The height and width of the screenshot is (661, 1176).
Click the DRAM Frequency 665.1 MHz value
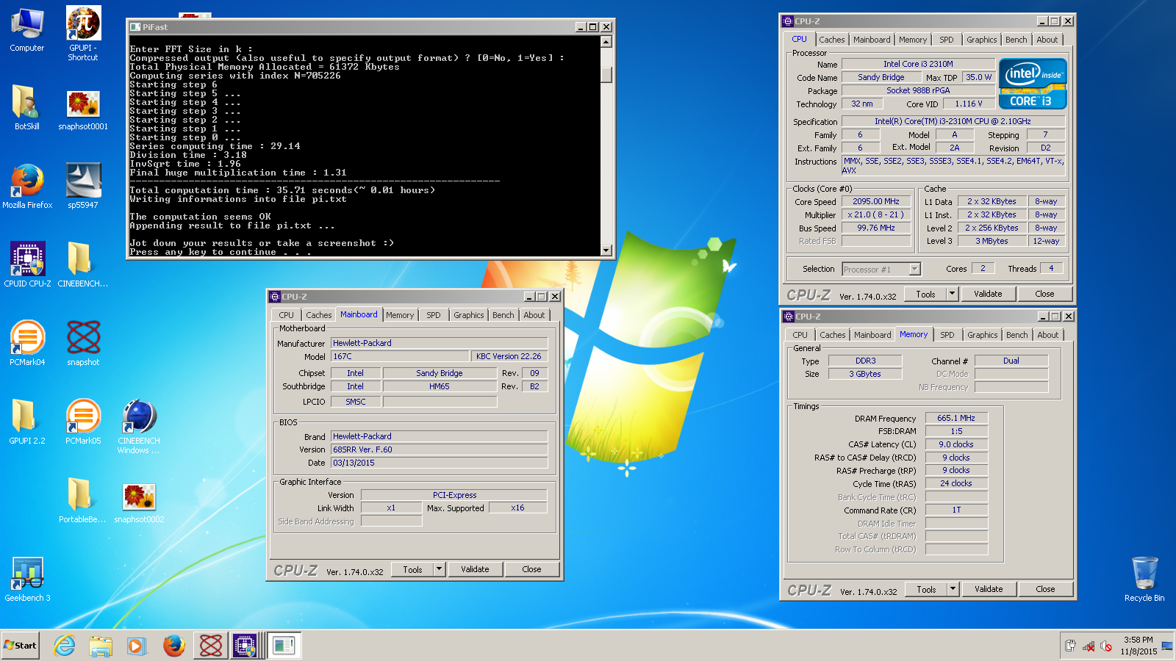click(x=956, y=418)
